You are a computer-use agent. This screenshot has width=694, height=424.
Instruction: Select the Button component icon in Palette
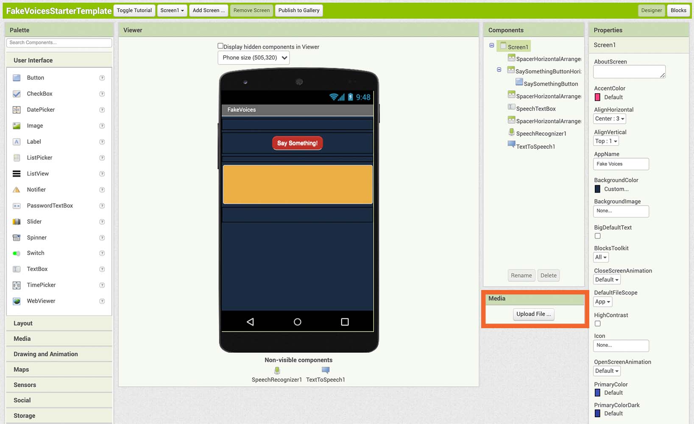coord(17,78)
